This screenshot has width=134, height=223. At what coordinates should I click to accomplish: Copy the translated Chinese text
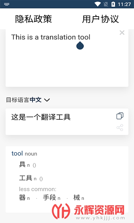[x=120, y=116]
